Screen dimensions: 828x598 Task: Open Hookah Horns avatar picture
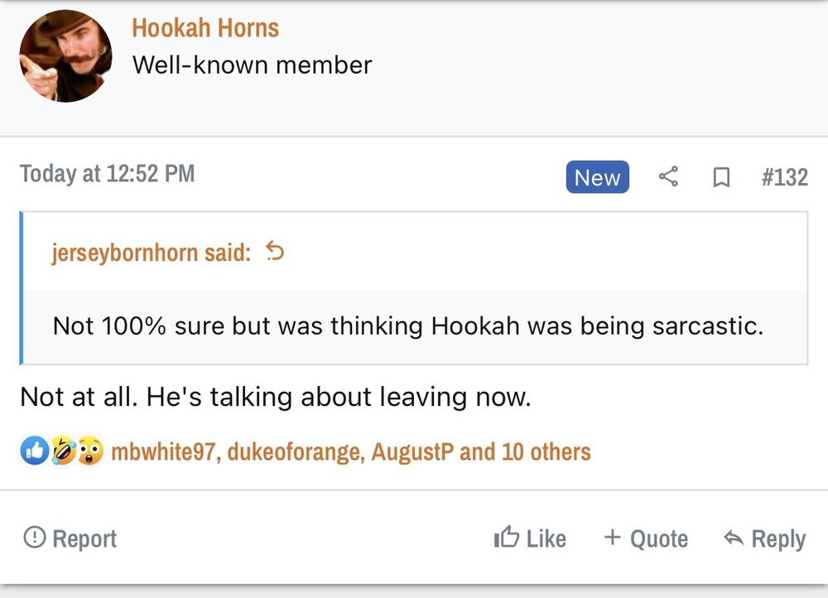coord(65,56)
